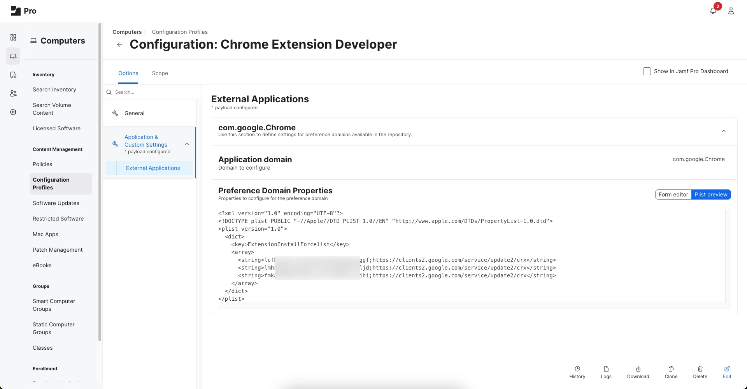The width and height of the screenshot is (747, 389).
Task: Open eBooks
Action: [x=42, y=265]
